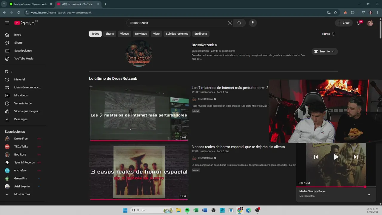Select the Visto filter chip
Viewport: 382px width, 215px height.
click(156, 34)
